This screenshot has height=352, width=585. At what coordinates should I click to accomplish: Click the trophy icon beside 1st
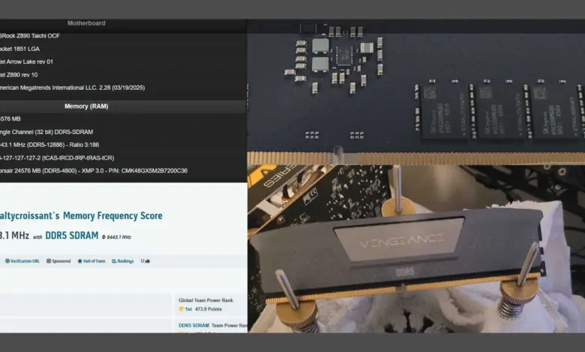click(x=181, y=309)
